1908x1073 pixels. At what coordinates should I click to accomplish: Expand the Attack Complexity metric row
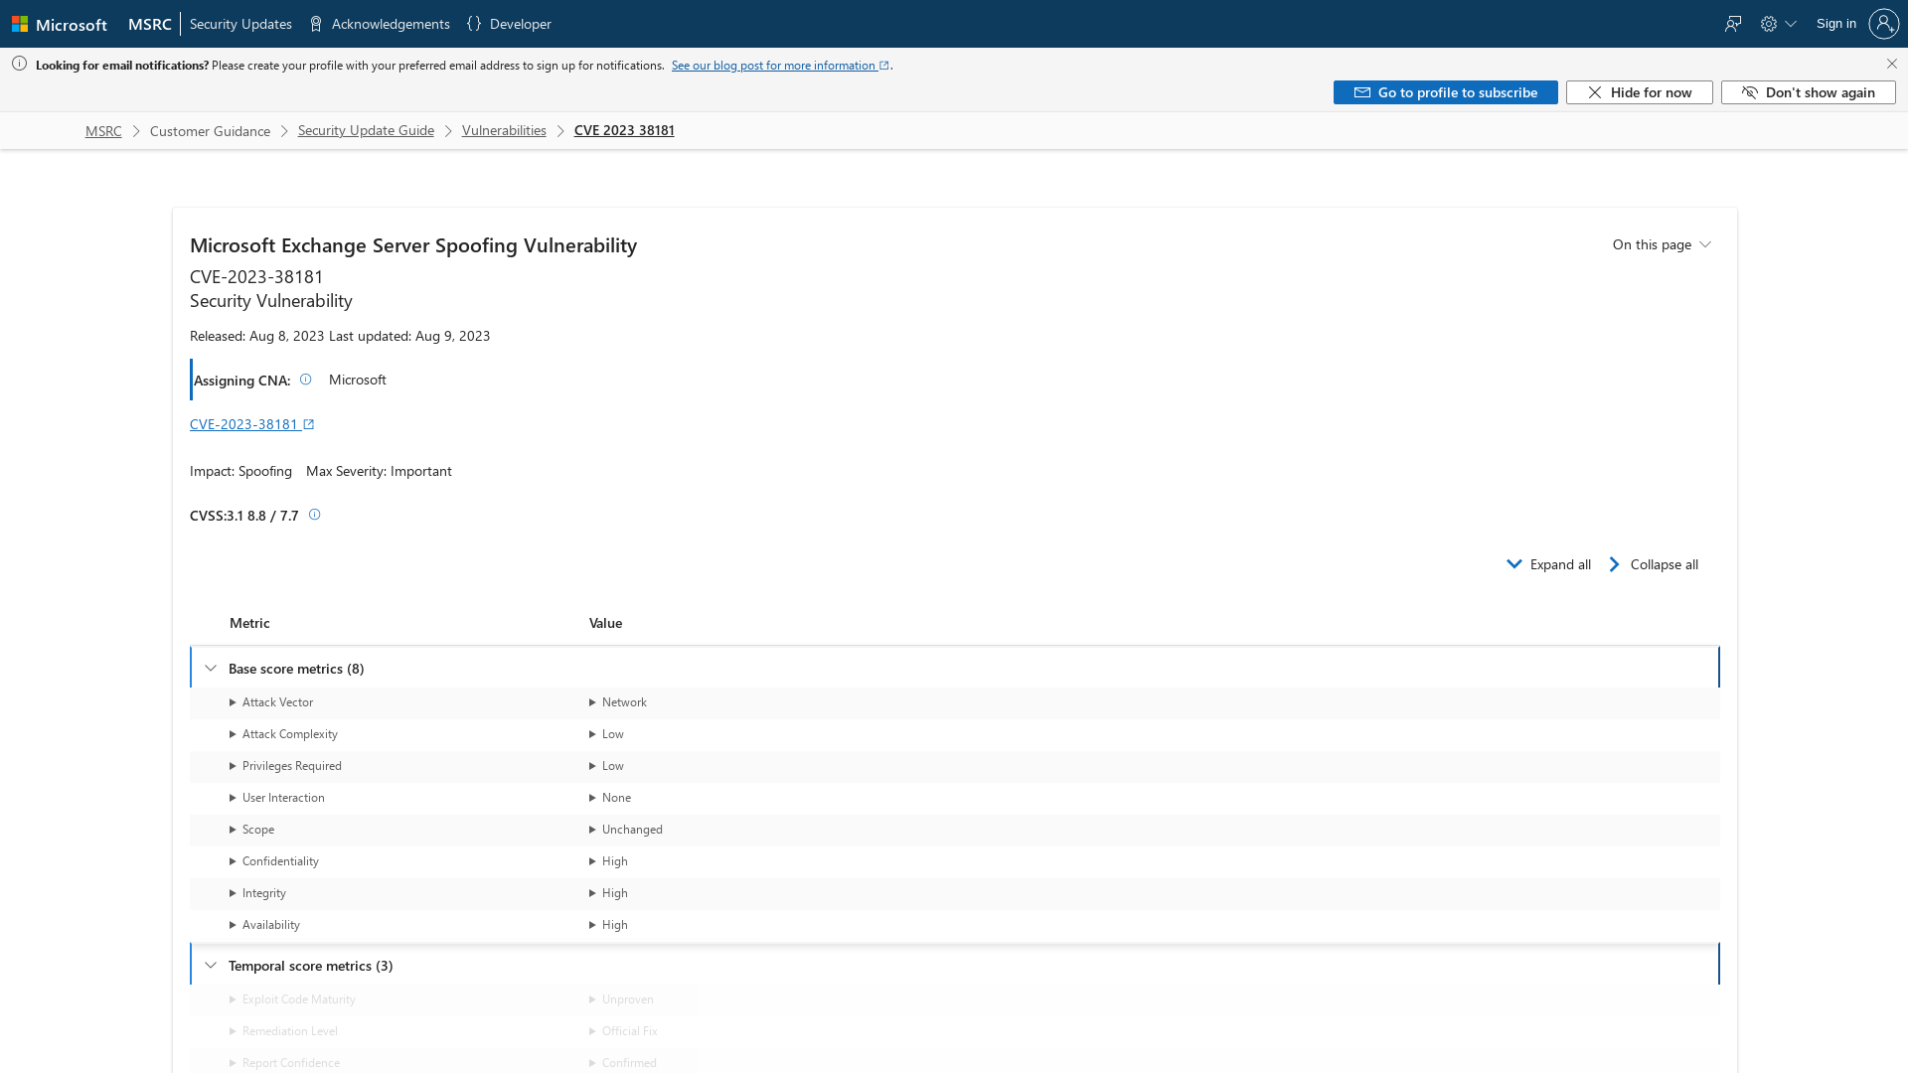pos(283,734)
